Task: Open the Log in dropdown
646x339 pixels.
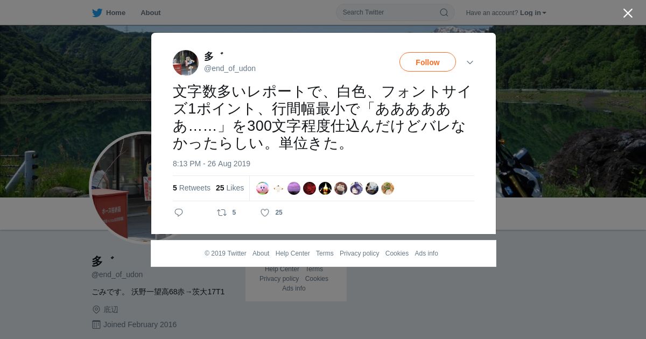Action: click(x=533, y=13)
